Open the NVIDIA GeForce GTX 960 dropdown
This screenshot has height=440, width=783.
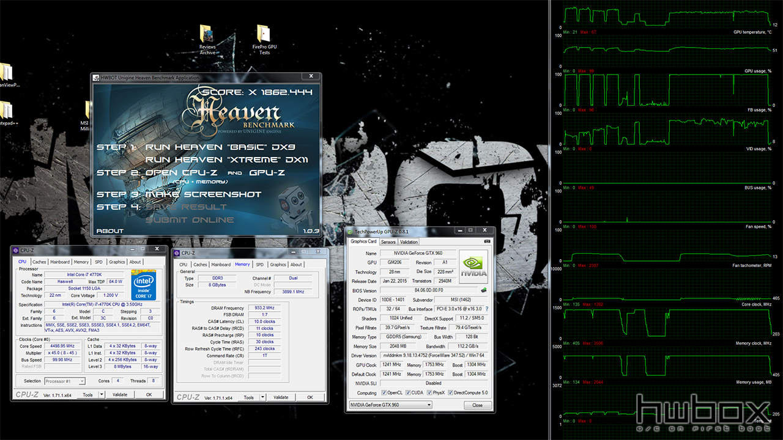pos(390,405)
